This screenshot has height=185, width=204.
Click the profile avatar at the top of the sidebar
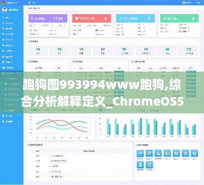[4, 10]
